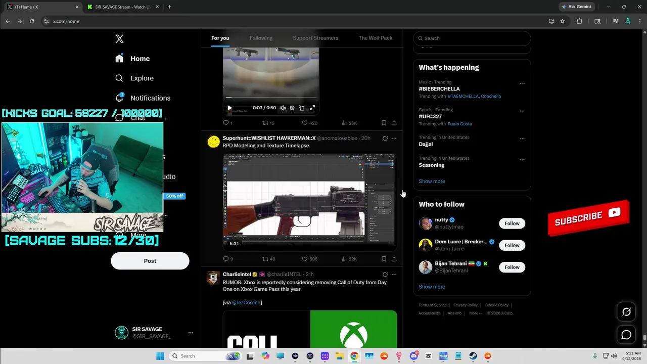The width and height of the screenshot is (647, 364).
Task: Mute the top video's sound
Action: click(283, 108)
